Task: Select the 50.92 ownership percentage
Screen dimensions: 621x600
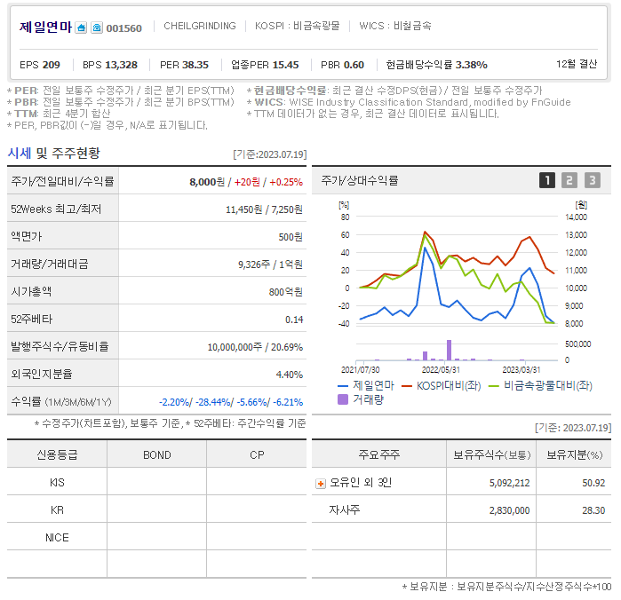Action: point(593,483)
